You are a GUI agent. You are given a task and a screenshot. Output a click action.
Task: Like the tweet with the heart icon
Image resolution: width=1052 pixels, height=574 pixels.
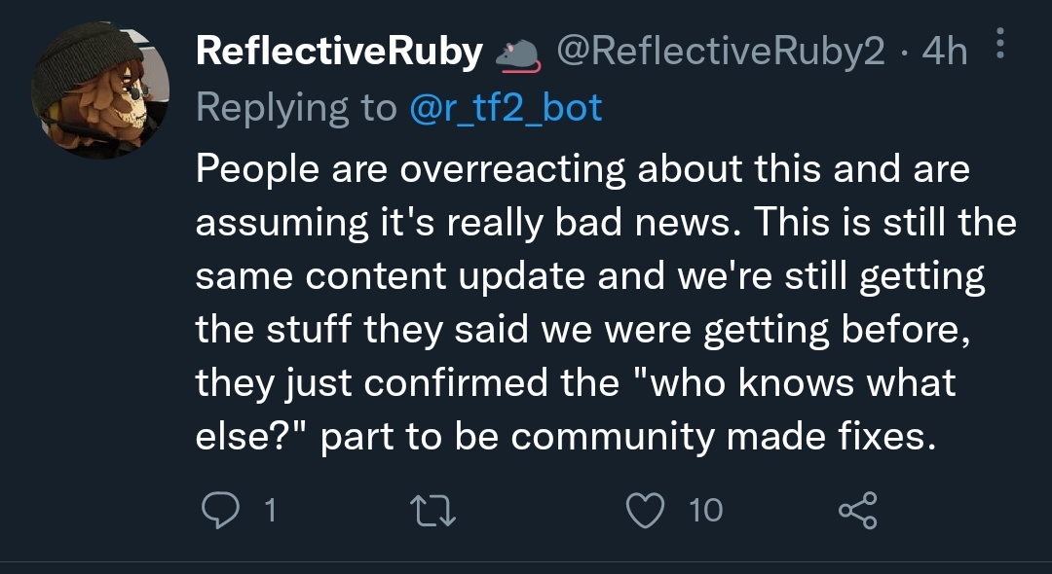point(645,511)
